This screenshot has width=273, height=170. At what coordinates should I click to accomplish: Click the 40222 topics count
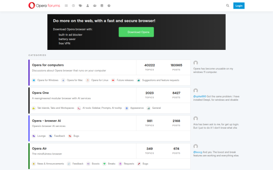click(x=150, y=65)
